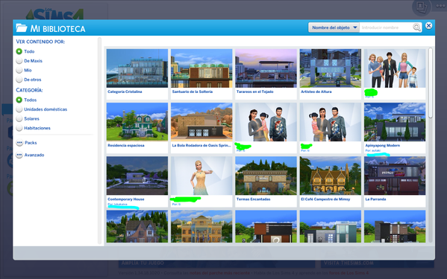
Task: Click the Introducir nombre search field
Action: click(x=387, y=28)
